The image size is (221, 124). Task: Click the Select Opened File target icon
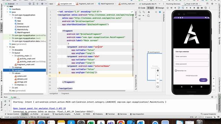30,4
